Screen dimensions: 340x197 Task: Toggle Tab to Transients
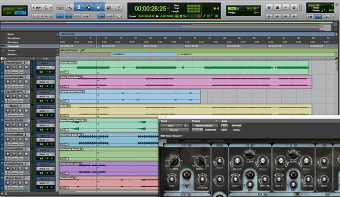pos(60,16)
